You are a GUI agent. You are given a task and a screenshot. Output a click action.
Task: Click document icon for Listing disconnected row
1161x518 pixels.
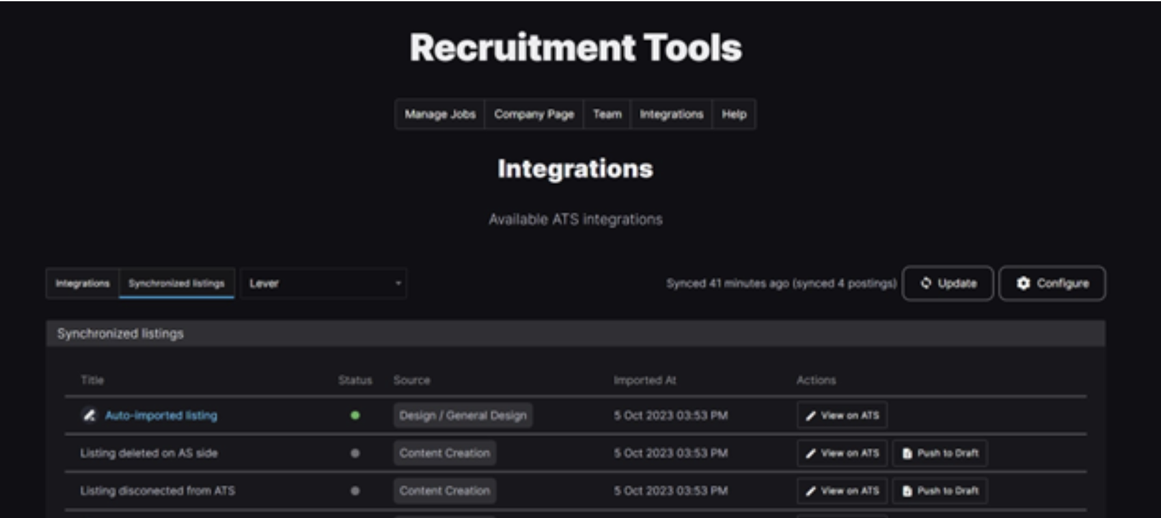click(x=907, y=491)
